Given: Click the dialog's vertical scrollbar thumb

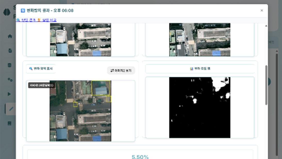Looking at the screenshot, I should coord(266,85).
